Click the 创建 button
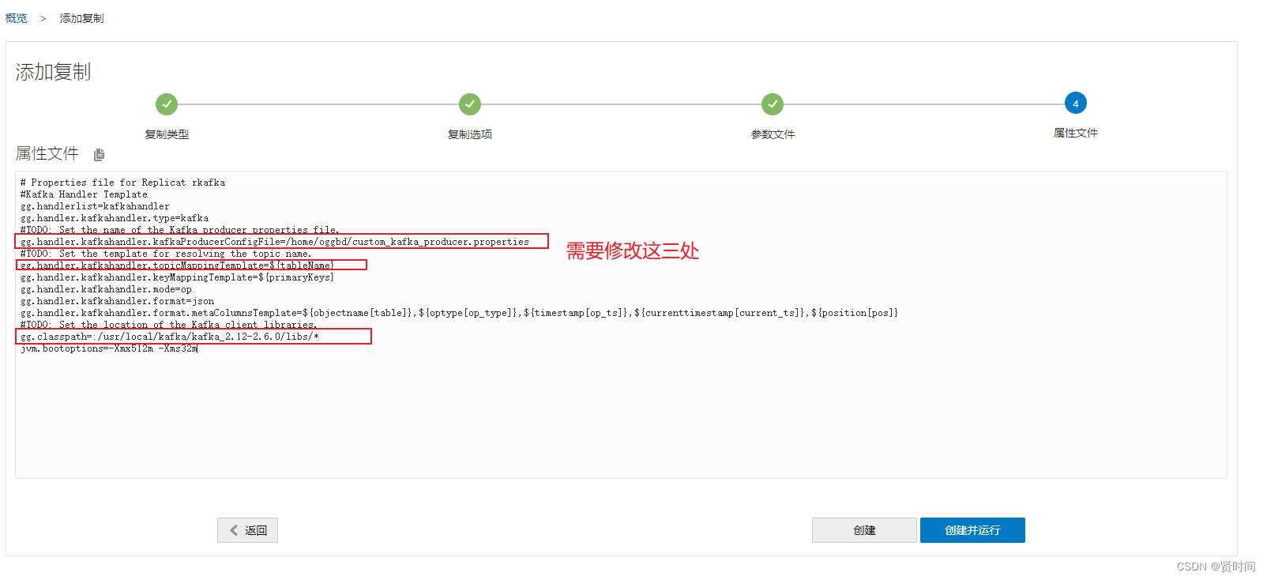This screenshot has width=1267, height=580. pyautogui.click(x=864, y=530)
